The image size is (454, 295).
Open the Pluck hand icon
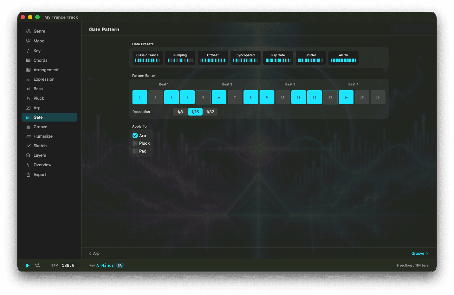28,98
